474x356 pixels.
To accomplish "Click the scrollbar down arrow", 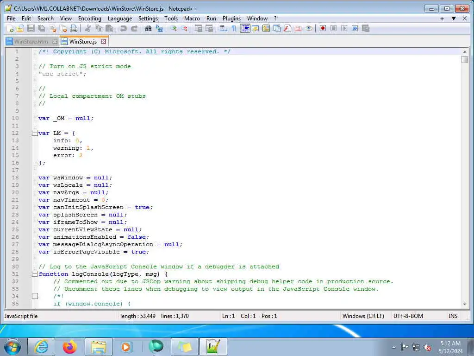I will (x=465, y=304).
